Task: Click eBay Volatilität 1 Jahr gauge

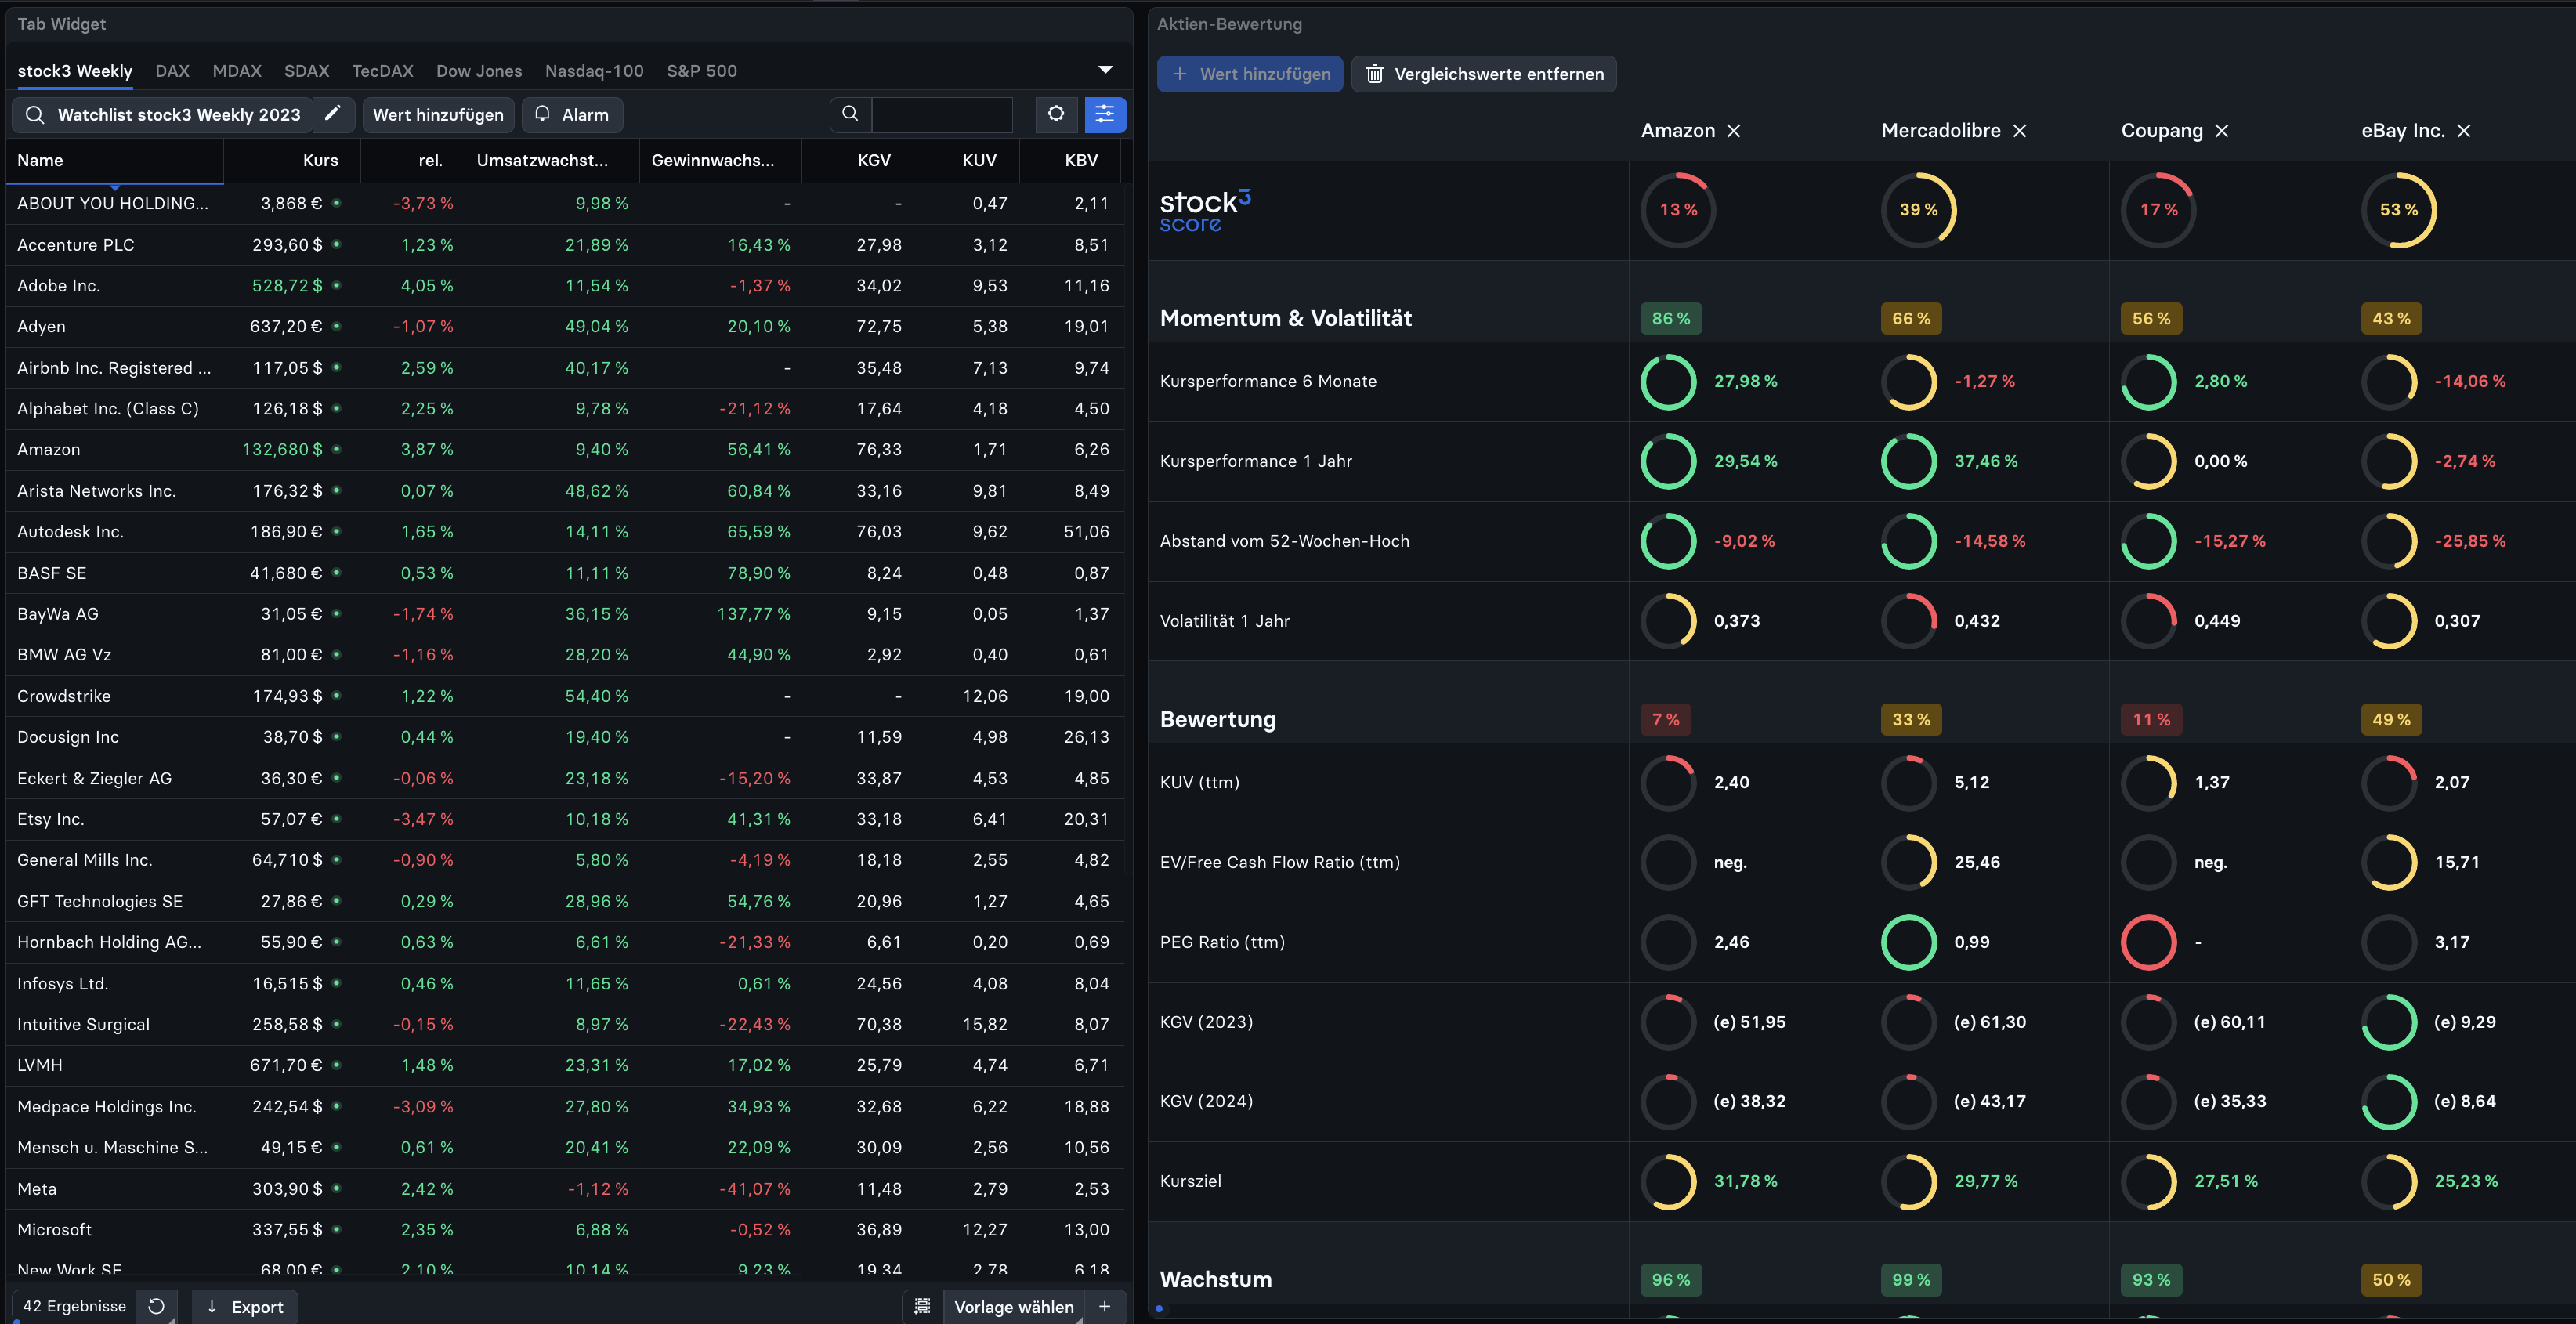Action: (2389, 621)
